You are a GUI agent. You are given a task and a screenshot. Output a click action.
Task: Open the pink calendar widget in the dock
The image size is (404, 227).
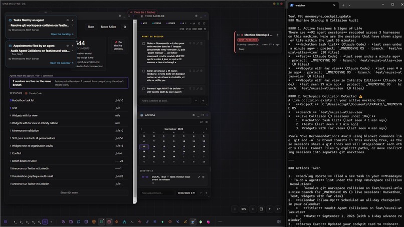(x=109, y=221)
